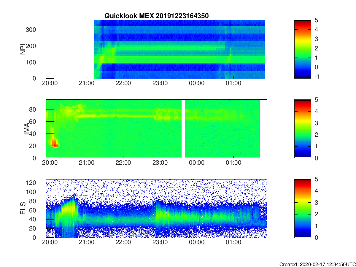Screen dimensions: 356x267
Task: Click the NPI spectrogram plot area
Action: click(x=156, y=49)
